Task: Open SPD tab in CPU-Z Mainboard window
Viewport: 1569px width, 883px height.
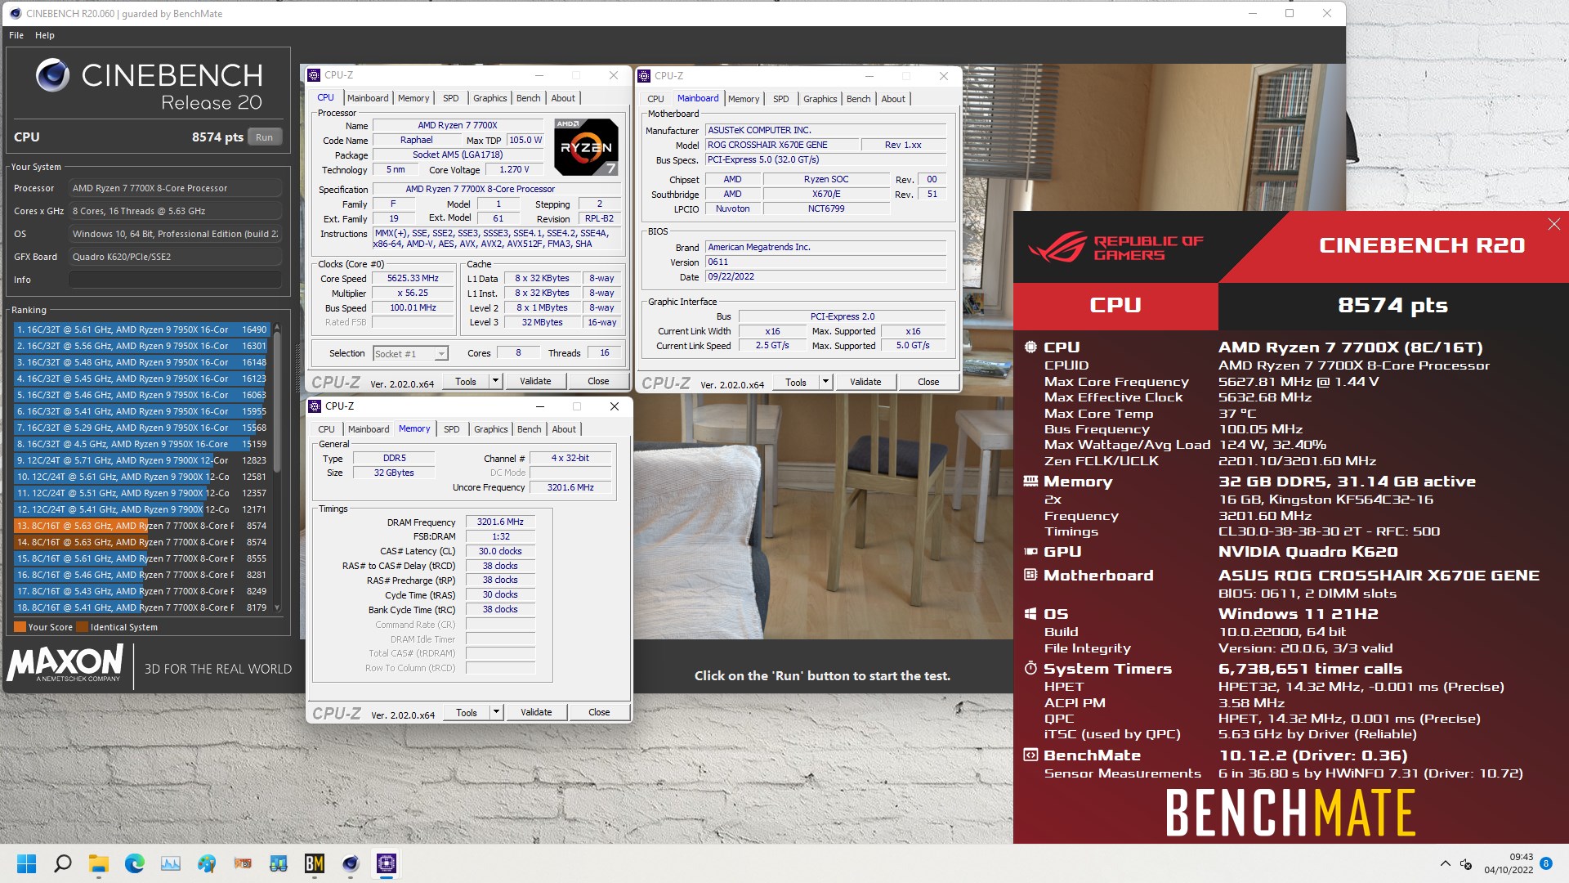Action: [781, 99]
